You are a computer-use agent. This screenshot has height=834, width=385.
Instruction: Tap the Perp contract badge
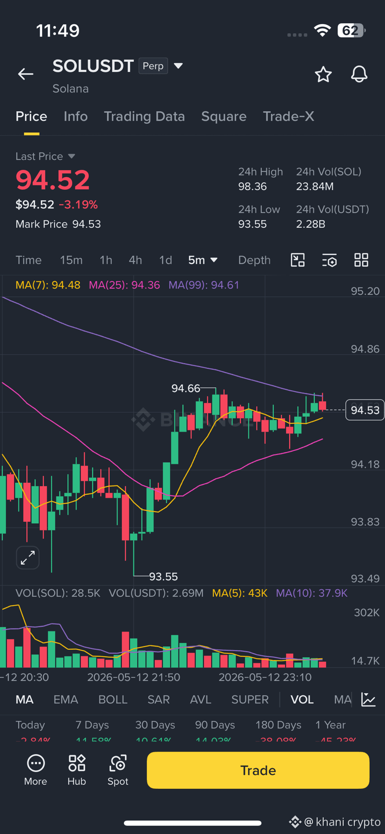pos(153,66)
